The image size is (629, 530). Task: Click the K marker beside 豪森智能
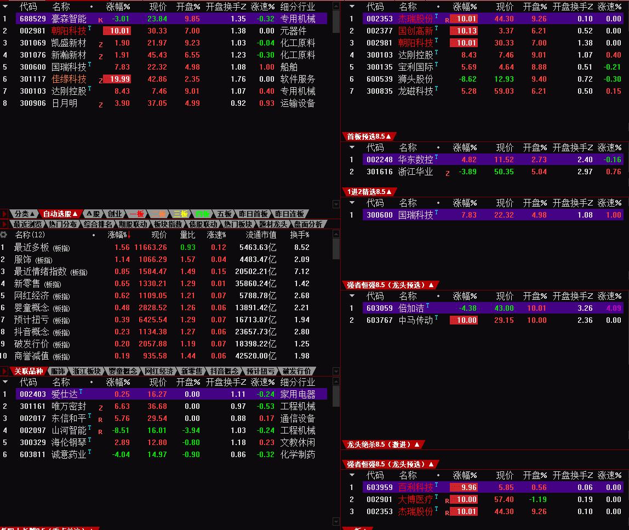pyautogui.click(x=100, y=20)
